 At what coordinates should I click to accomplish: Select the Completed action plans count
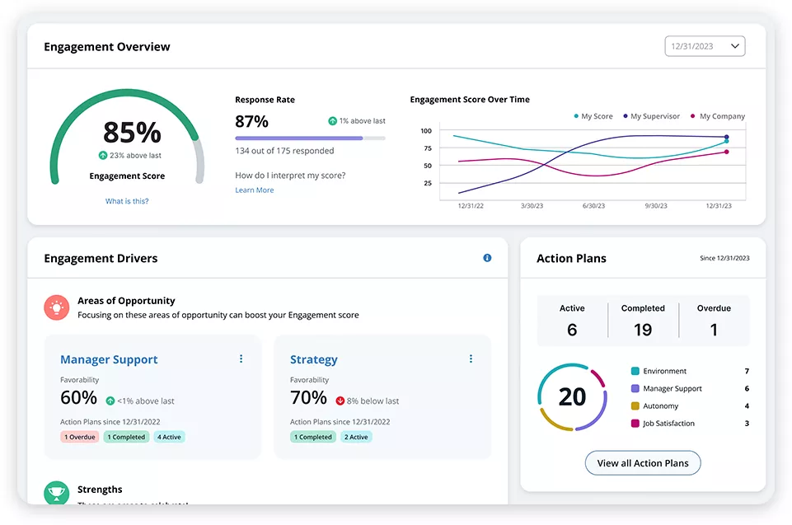[643, 330]
